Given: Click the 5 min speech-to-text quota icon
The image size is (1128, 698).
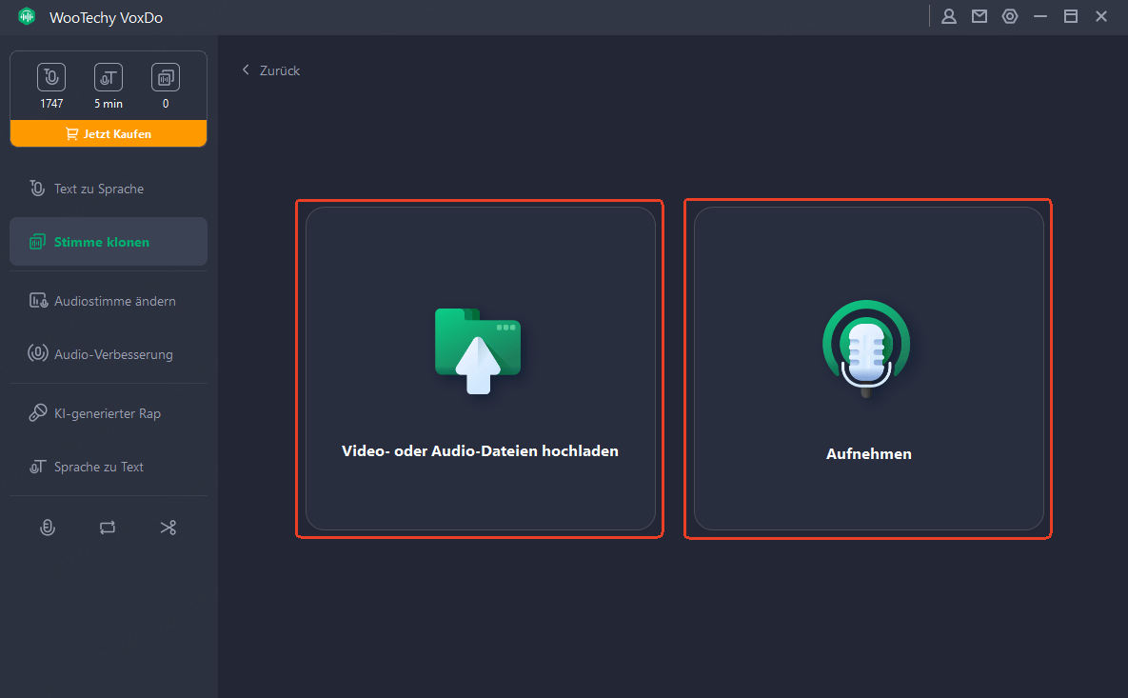Looking at the screenshot, I should (x=109, y=78).
